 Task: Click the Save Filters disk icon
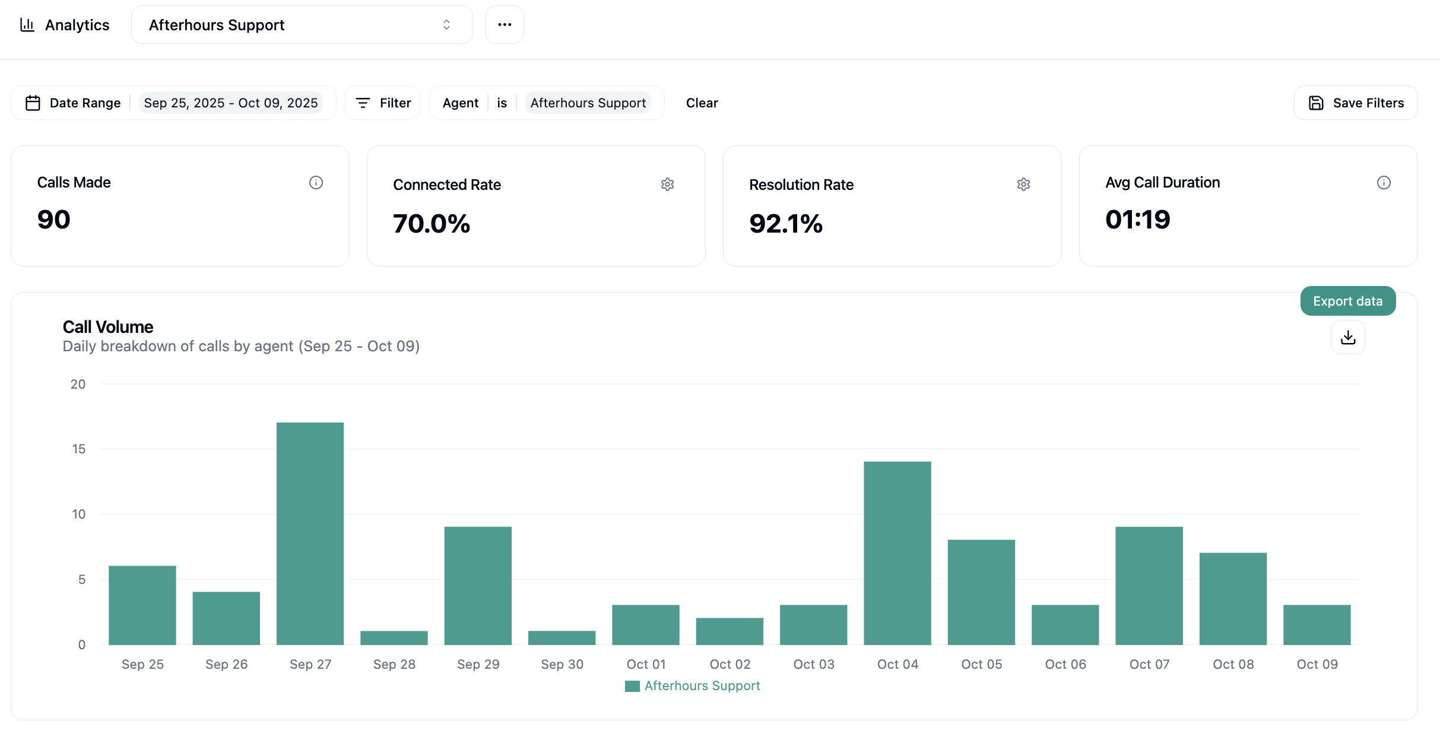1316,102
